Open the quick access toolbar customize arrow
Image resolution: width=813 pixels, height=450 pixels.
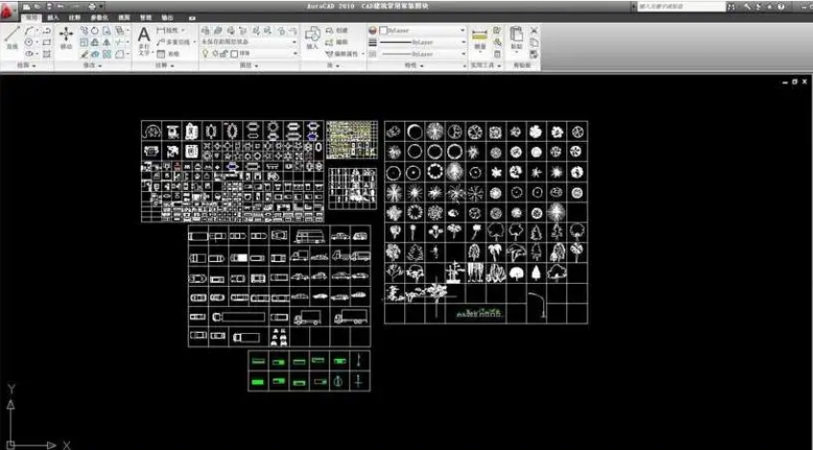click(101, 7)
